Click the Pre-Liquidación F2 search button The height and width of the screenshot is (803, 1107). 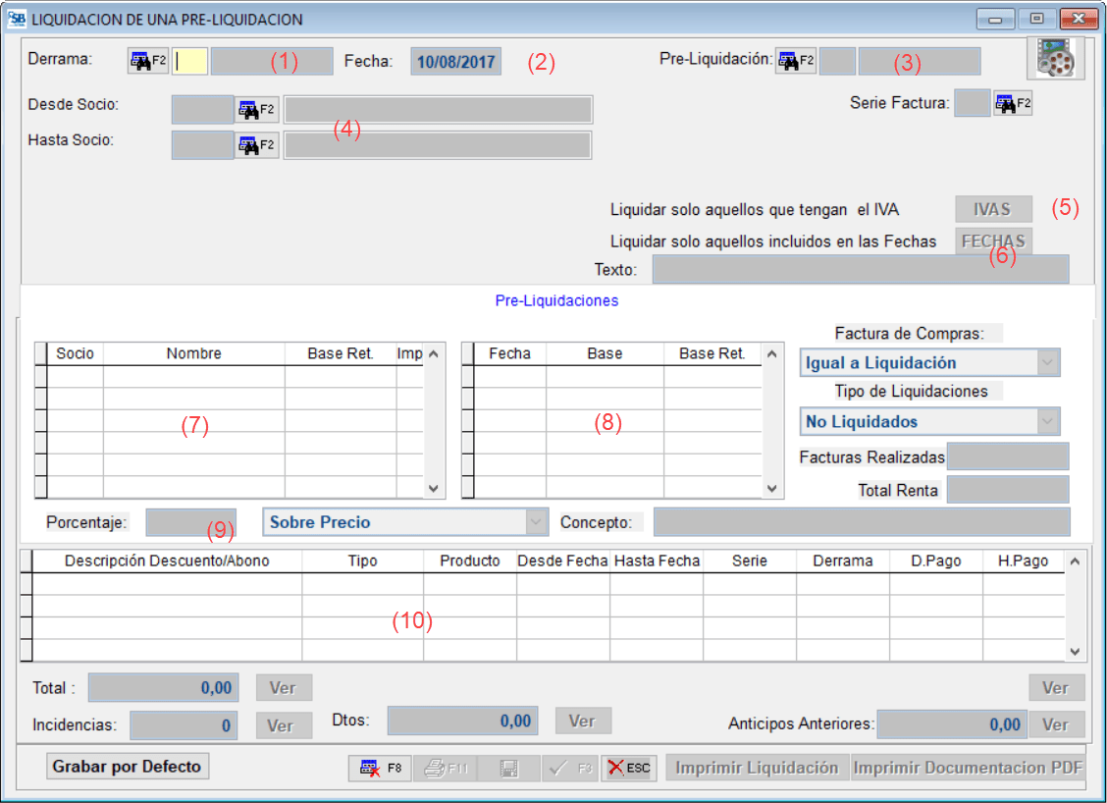coord(796,61)
